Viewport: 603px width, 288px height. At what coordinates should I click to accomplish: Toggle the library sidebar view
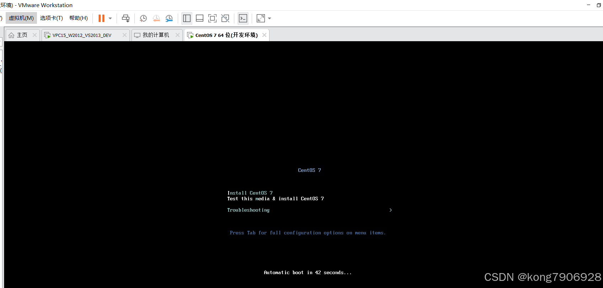(187, 18)
